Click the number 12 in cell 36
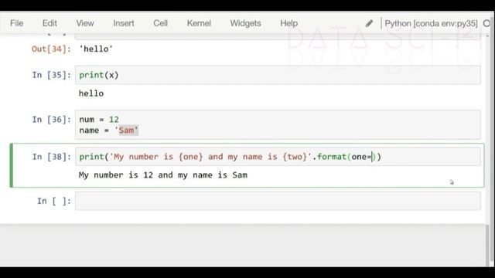Viewport: 495px width, 278px height. click(114, 120)
